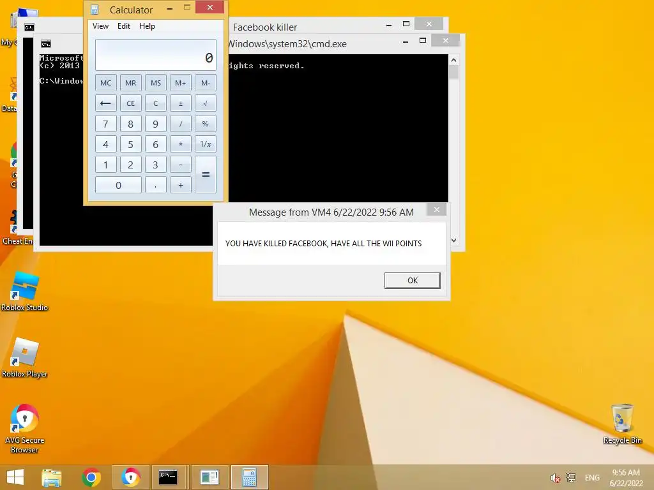The image size is (654, 490).
Task: Click the plus button on Calculator
Action: pos(181,185)
